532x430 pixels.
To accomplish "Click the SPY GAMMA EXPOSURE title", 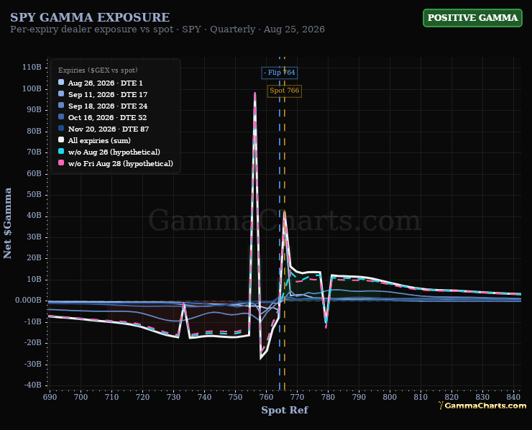I will click(x=90, y=17).
